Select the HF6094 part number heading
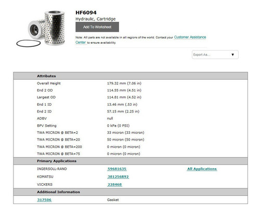The height and width of the screenshot is (215, 260). (86, 12)
